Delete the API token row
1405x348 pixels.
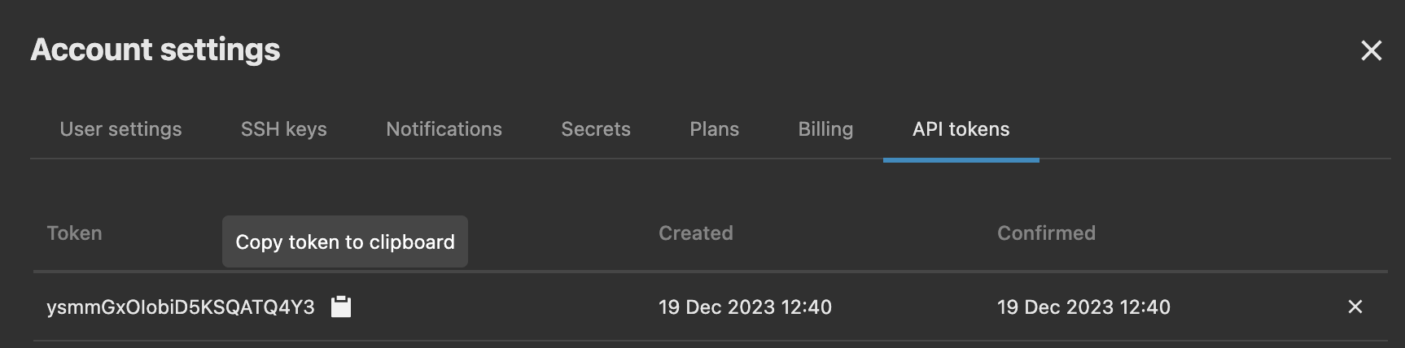tap(1355, 307)
